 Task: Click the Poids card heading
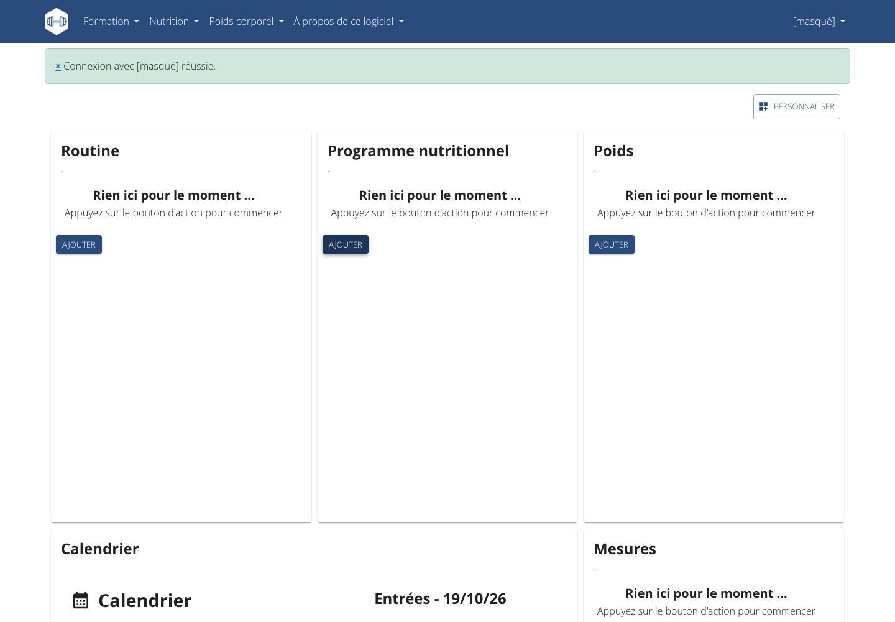pos(613,151)
